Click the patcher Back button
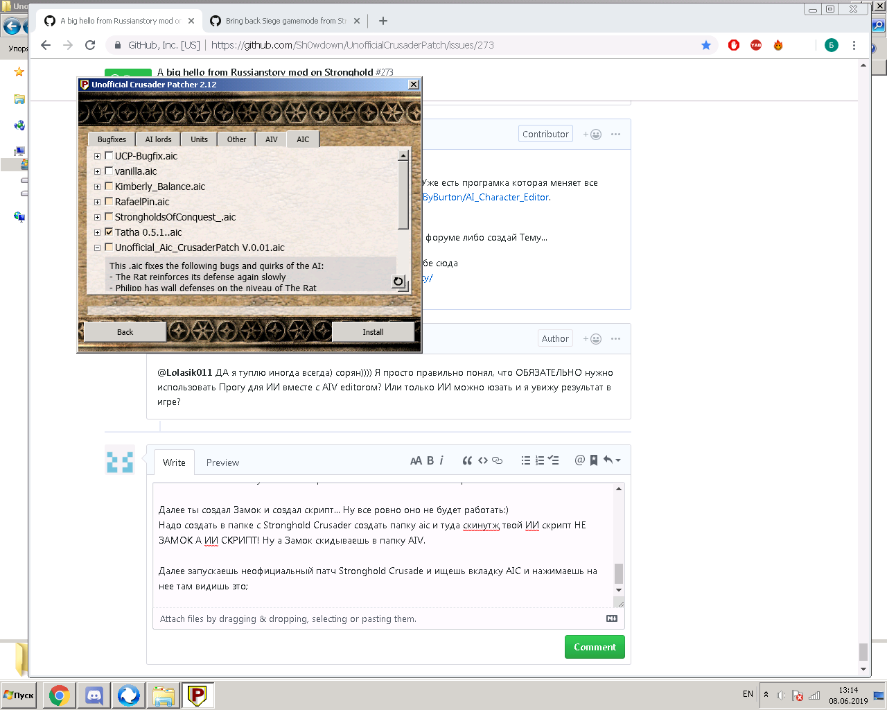Viewport: 887px width, 710px height. [x=125, y=332]
